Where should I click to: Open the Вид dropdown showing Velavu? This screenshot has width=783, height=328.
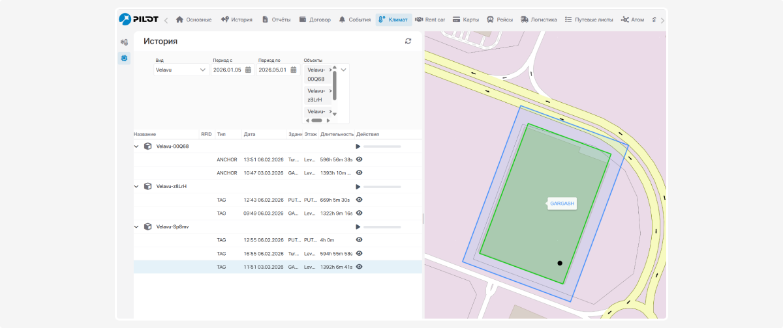pos(181,70)
